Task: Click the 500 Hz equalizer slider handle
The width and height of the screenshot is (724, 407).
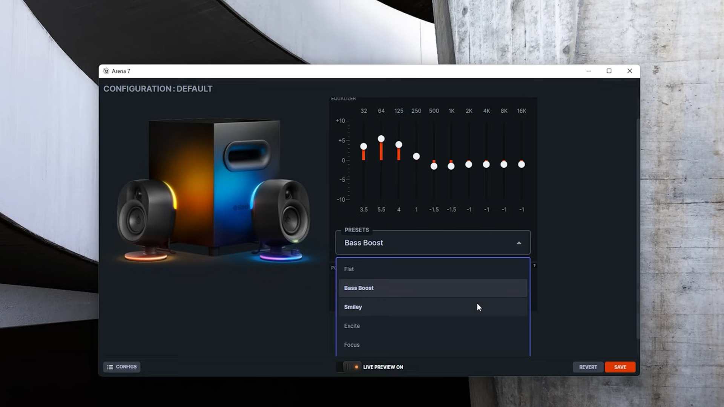Action: pyautogui.click(x=434, y=166)
